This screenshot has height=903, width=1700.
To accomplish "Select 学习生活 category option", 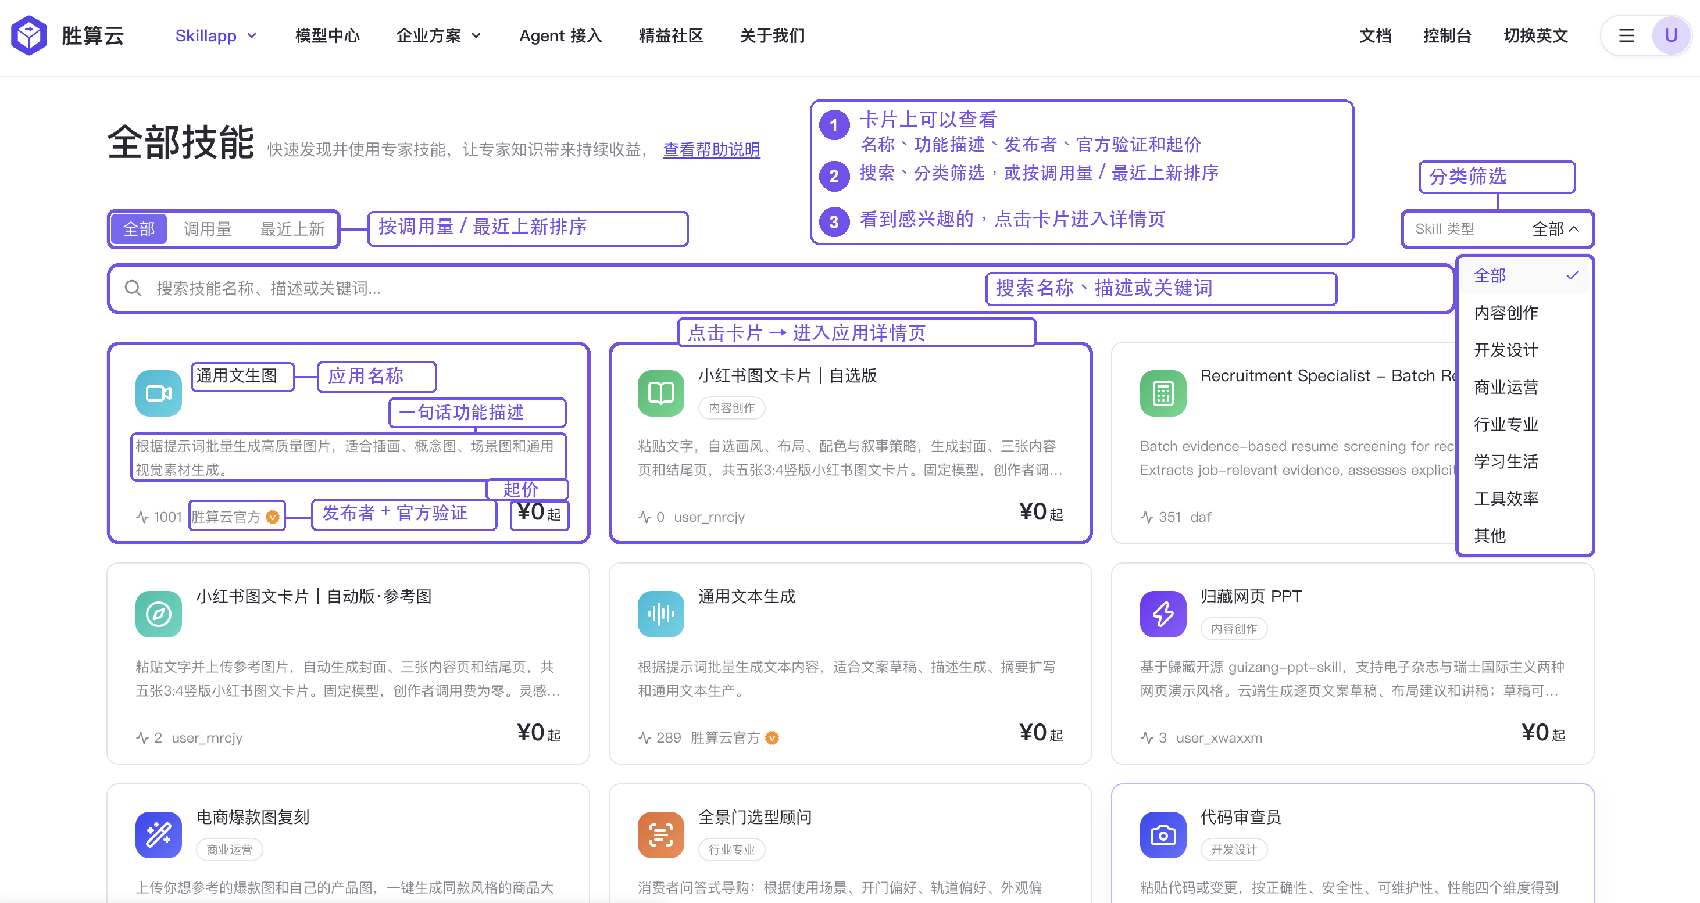I will click(1524, 461).
